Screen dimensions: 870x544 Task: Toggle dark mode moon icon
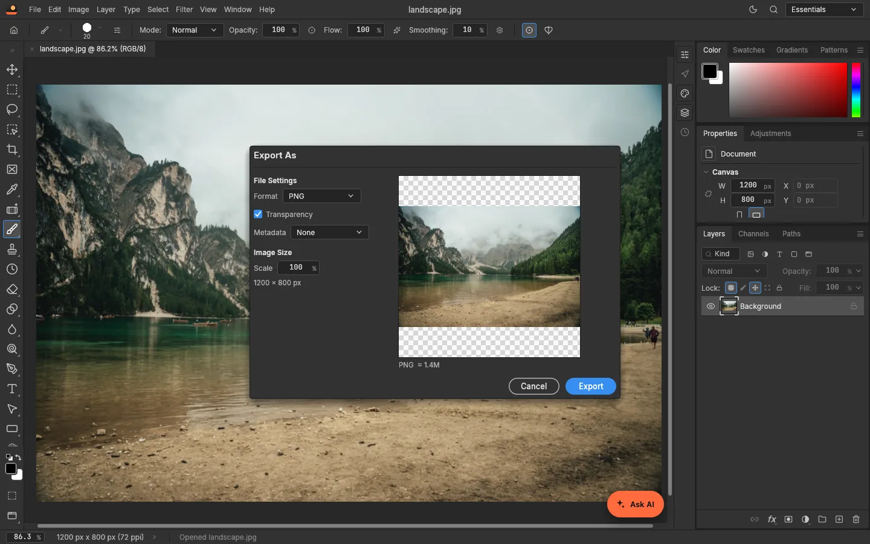click(x=753, y=9)
